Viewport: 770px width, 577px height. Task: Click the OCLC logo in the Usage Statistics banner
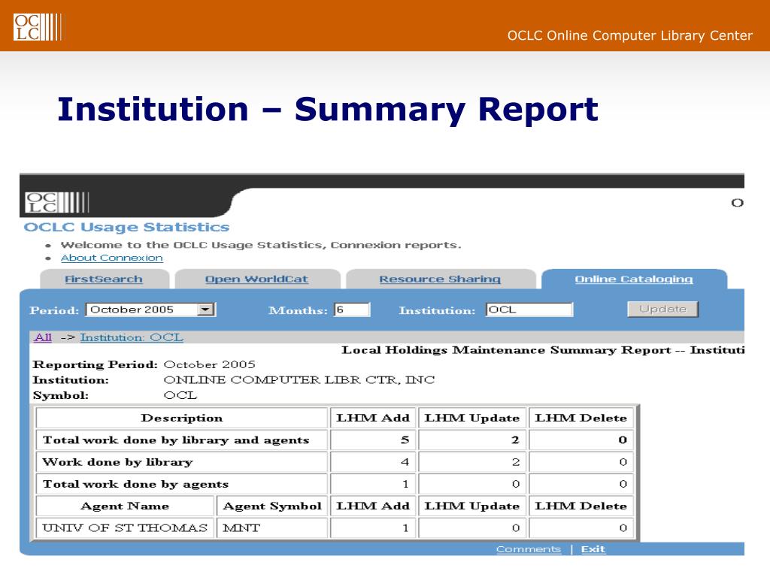point(57,202)
